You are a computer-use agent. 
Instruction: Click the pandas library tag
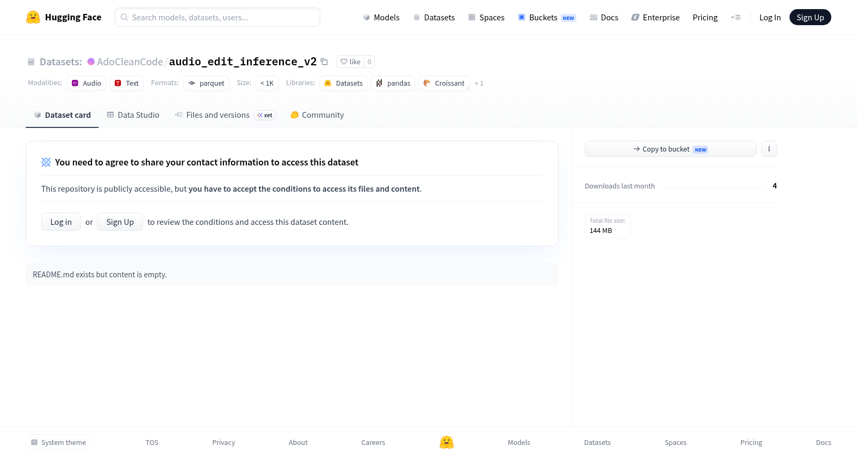pyautogui.click(x=393, y=83)
